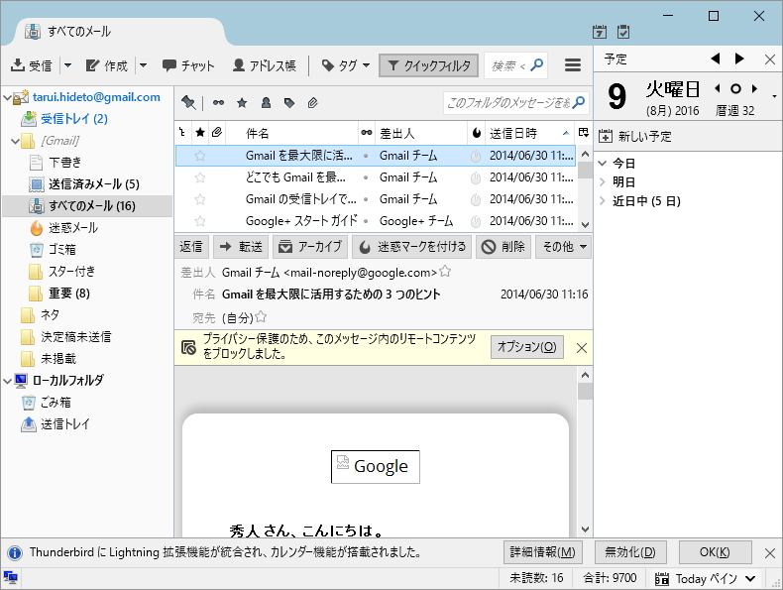Click the 返信 reply button

[x=191, y=247]
